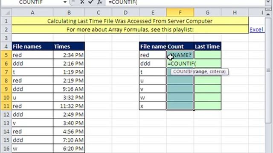
Task: Select the 3:32 PM time cell
Action: click(69, 97)
